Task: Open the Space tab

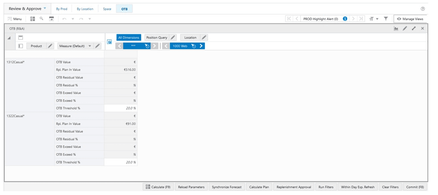Action: pos(107,9)
